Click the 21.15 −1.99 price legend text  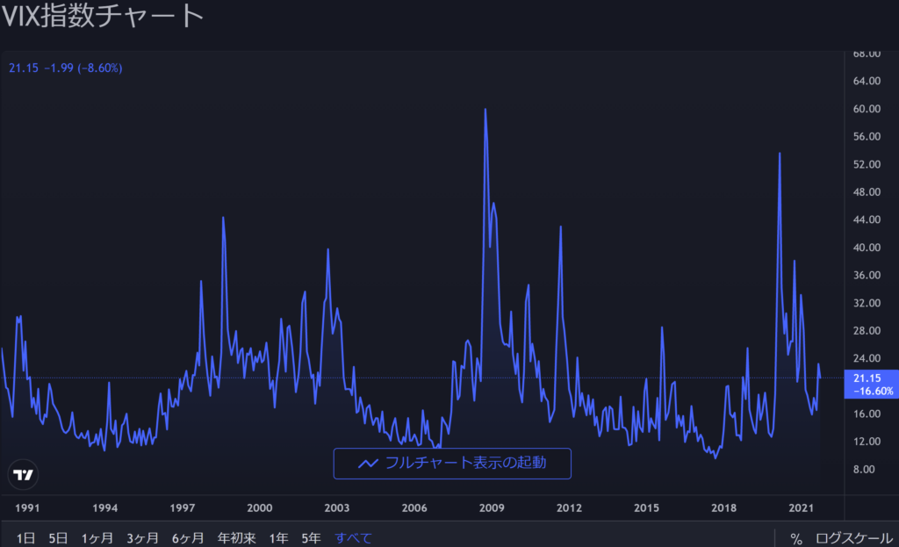tap(65, 68)
